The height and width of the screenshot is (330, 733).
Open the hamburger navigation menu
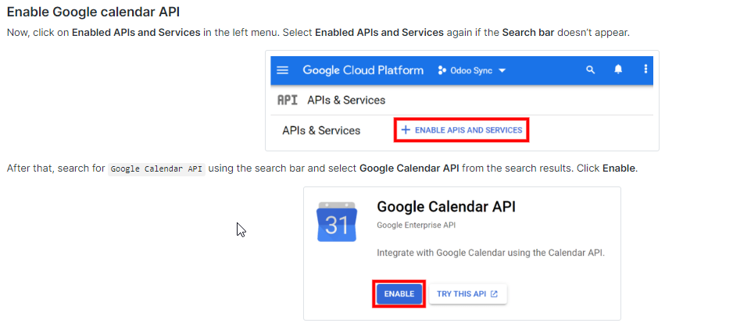(x=283, y=70)
